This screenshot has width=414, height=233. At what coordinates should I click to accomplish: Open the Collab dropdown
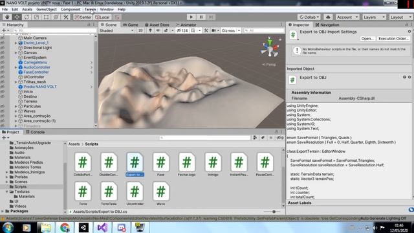(309, 17)
